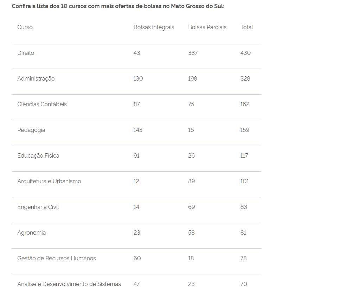The image size is (347, 299).
Task: Click the Agronomia row label
Action: point(31,233)
